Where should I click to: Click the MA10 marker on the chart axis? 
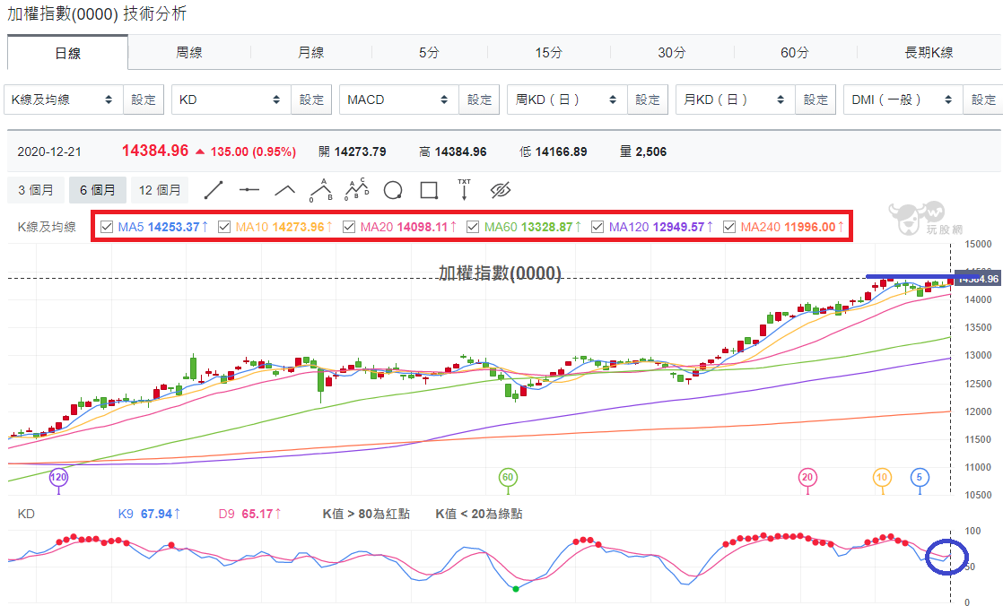click(x=882, y=477)
